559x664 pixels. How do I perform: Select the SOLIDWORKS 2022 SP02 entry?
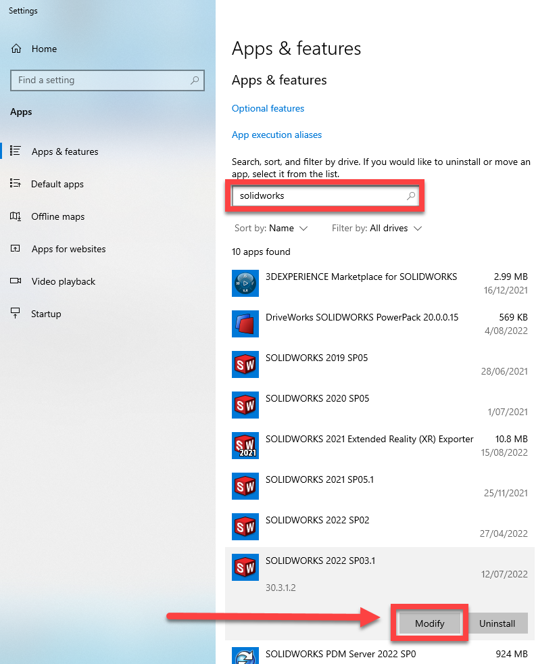point(380,527)
